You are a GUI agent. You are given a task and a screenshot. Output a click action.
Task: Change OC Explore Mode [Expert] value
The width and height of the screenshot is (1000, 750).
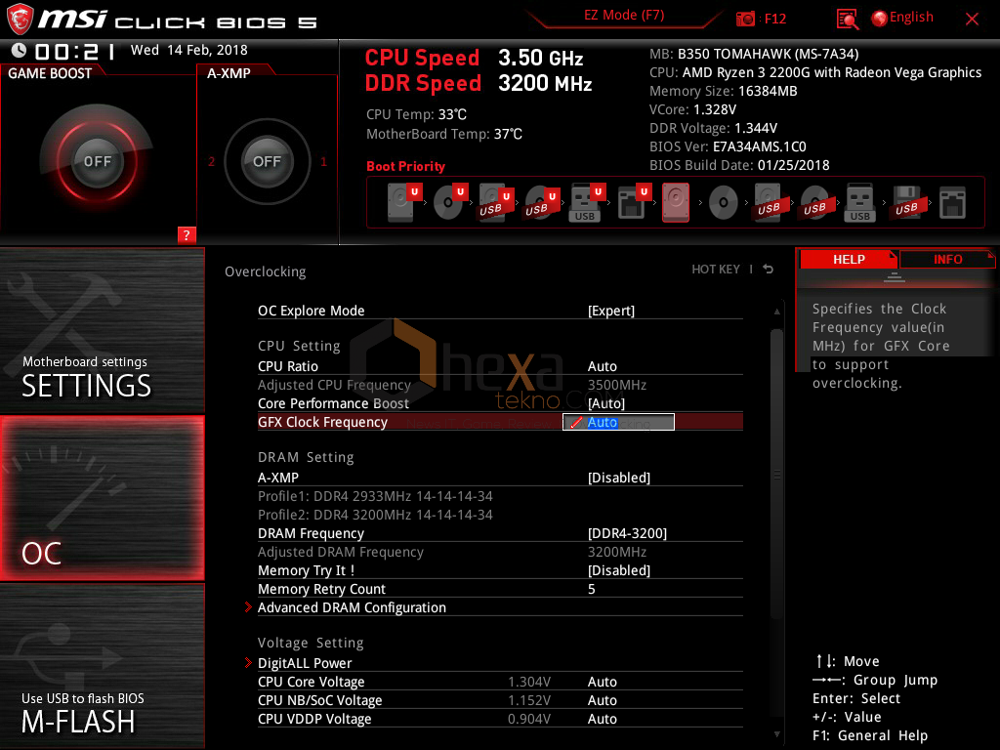coord(611,311)
